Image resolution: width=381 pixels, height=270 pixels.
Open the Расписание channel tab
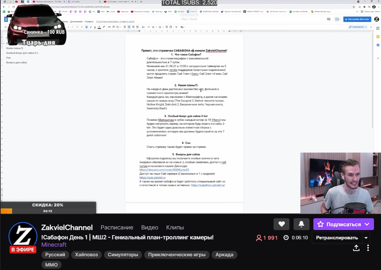(x=117, y=228)
